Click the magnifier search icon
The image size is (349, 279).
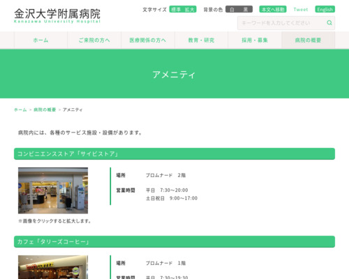click(329, 23)
